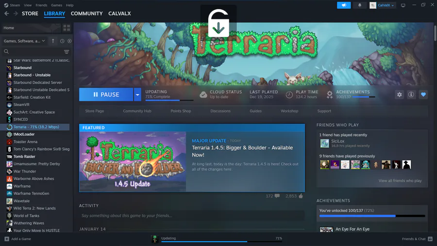Open SciLox friend avatar

pyautogui.click(x=324, y=143)
